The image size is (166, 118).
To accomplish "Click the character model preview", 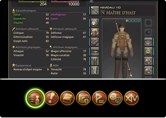I will 122,48.
